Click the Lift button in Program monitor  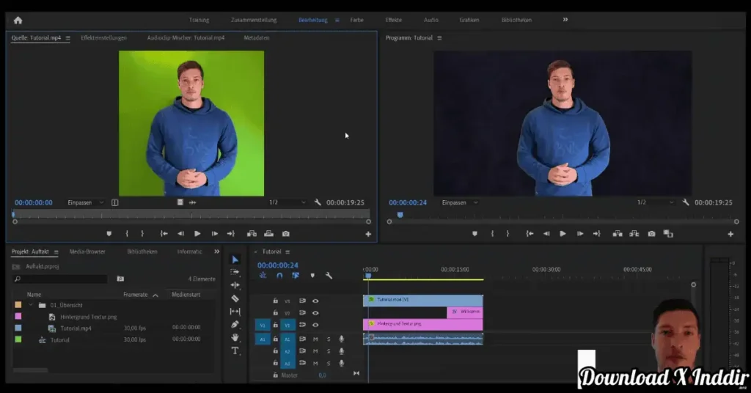[x=618, y=234]
